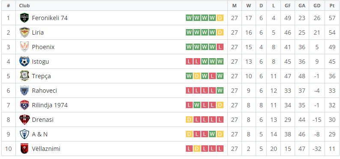The image size is (340, 159).
Task: Click the Vëllaznimi club logo
Action: 24,149
